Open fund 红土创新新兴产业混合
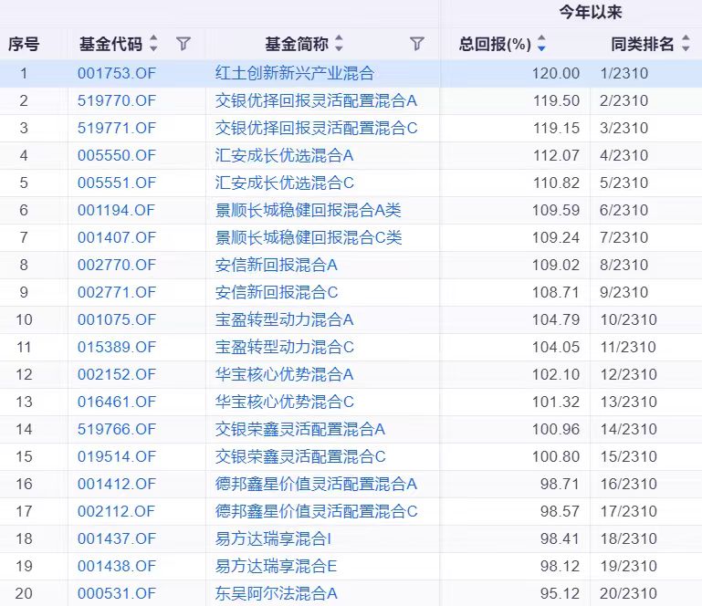Image resolution: width=702 pixels, height=606 pixels. click(x=294, y=73)
